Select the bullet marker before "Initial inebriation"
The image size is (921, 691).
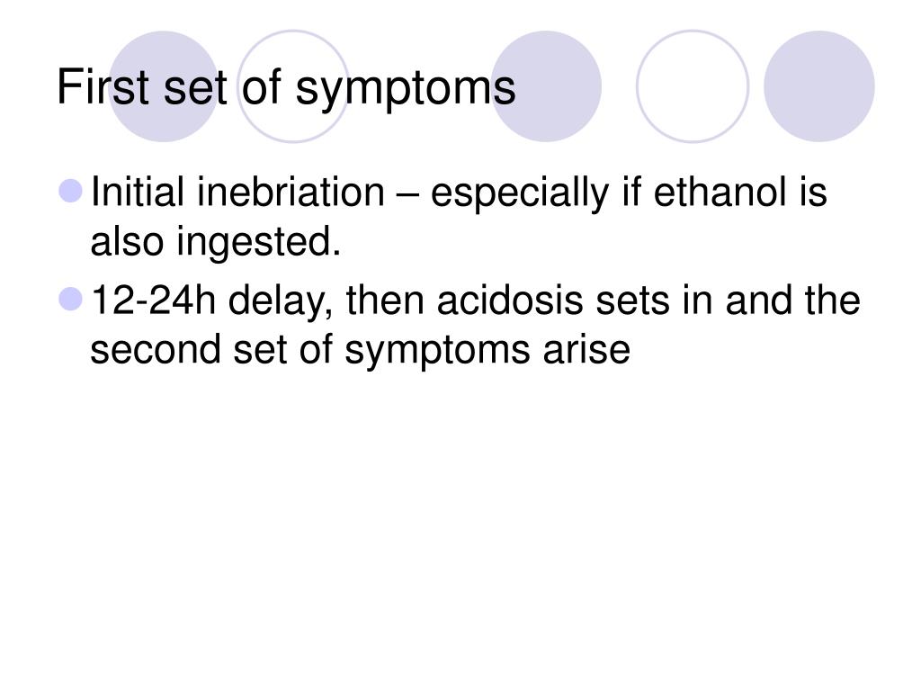[x=71, y=191]
